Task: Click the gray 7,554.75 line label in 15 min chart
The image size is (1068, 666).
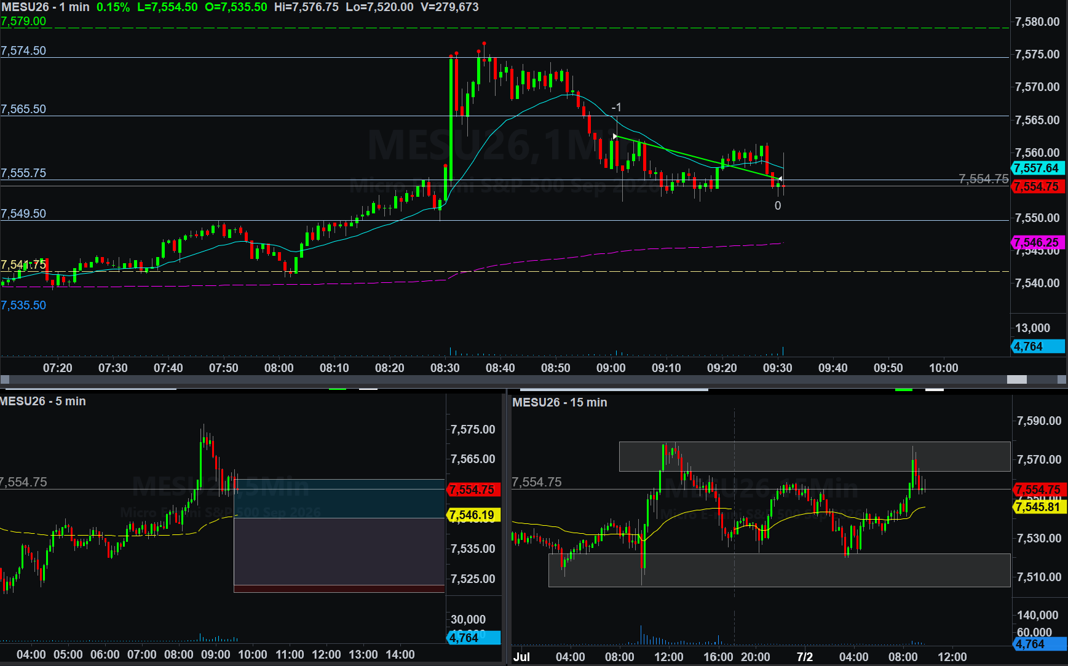Action: click(537, 482)
